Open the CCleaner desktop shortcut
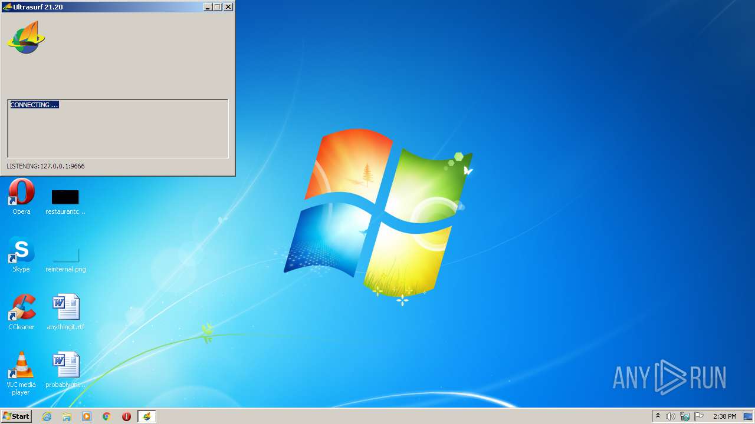The height and width of the screenshot is (424, 755). click(21, 307)
